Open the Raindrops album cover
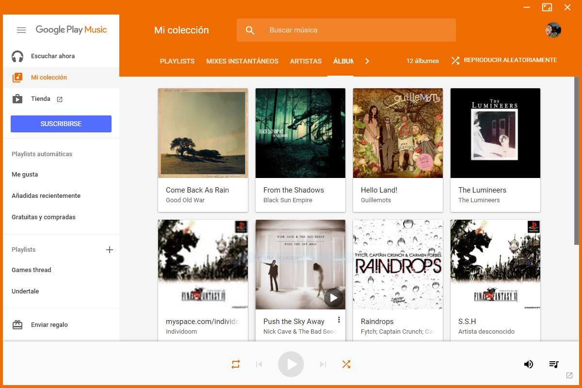 click(398, 264)
